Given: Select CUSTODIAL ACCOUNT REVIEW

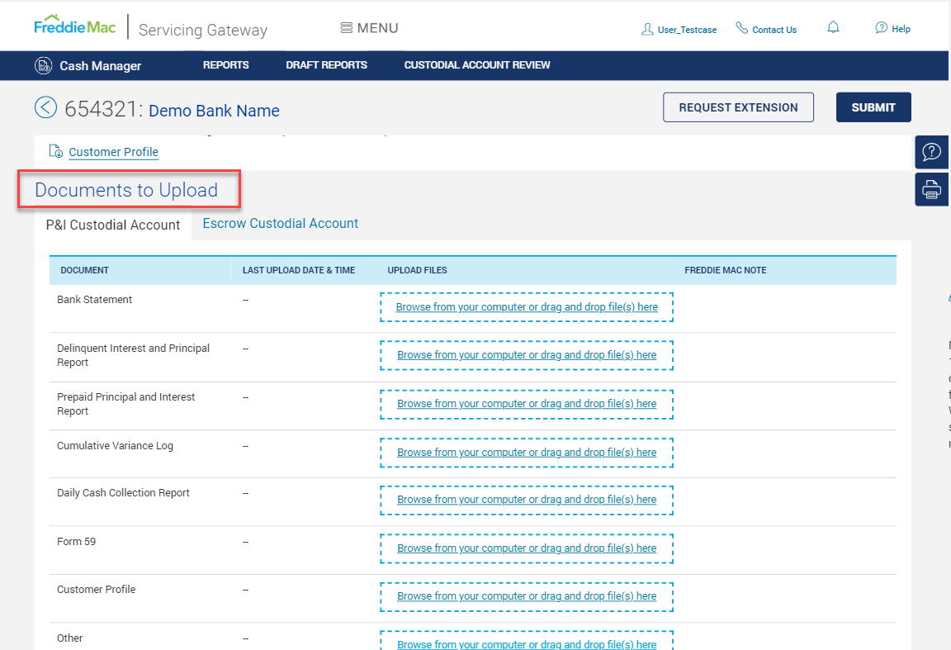Looking at the screenshot, I should click(477, 64).
